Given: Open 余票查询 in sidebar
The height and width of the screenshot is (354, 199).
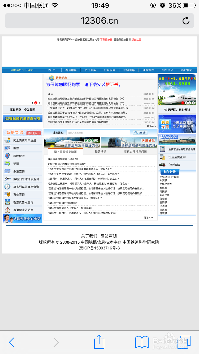Looking at the screenshot, I should (23, 171).
